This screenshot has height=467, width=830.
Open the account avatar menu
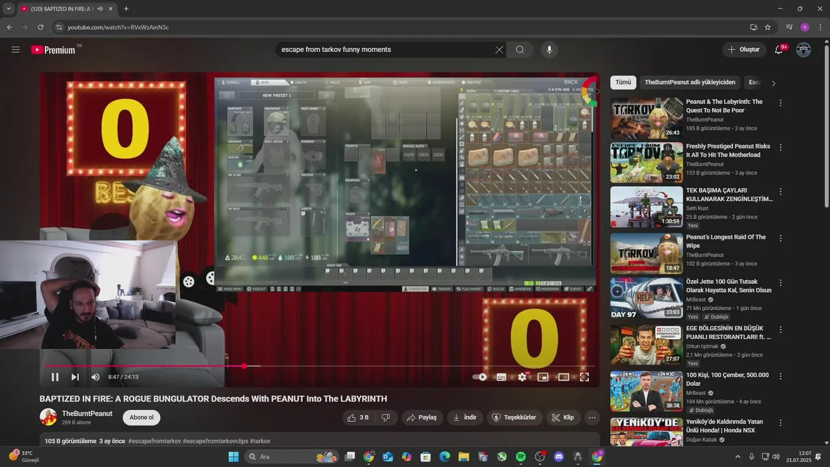[x=803, y=49]
